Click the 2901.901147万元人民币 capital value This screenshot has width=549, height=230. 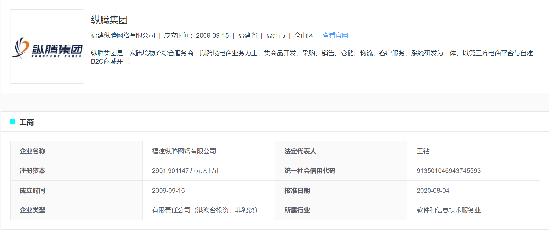[186, 171]
